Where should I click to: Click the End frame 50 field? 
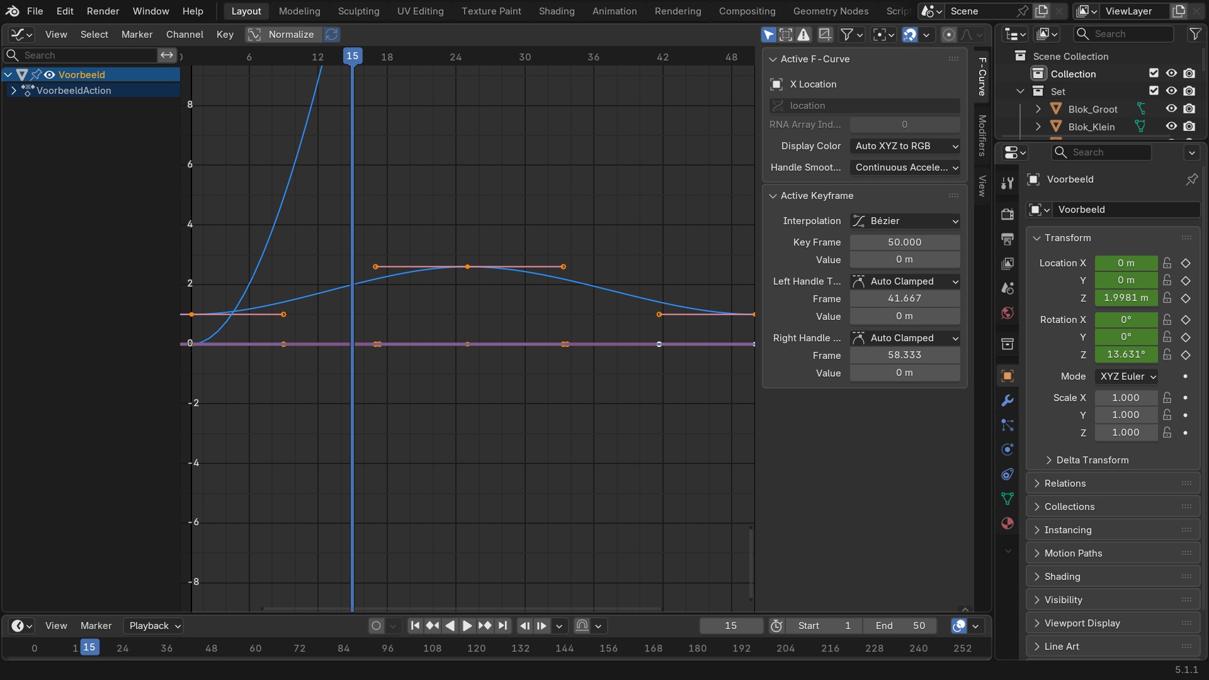point(900,626)
